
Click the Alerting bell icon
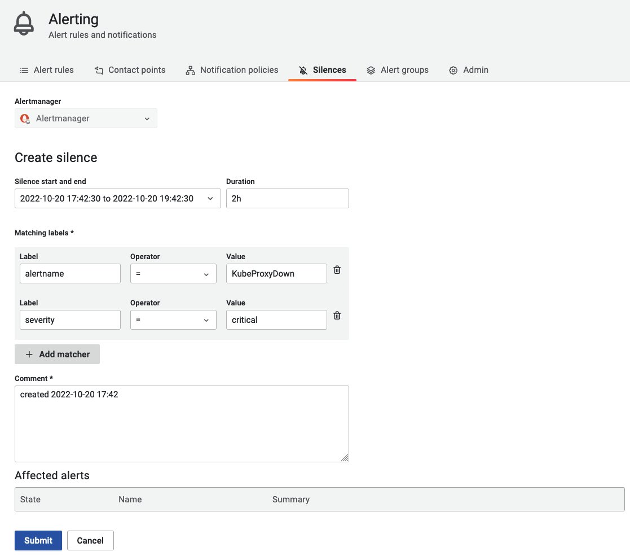pyautogui.click(x=24, y=23)
